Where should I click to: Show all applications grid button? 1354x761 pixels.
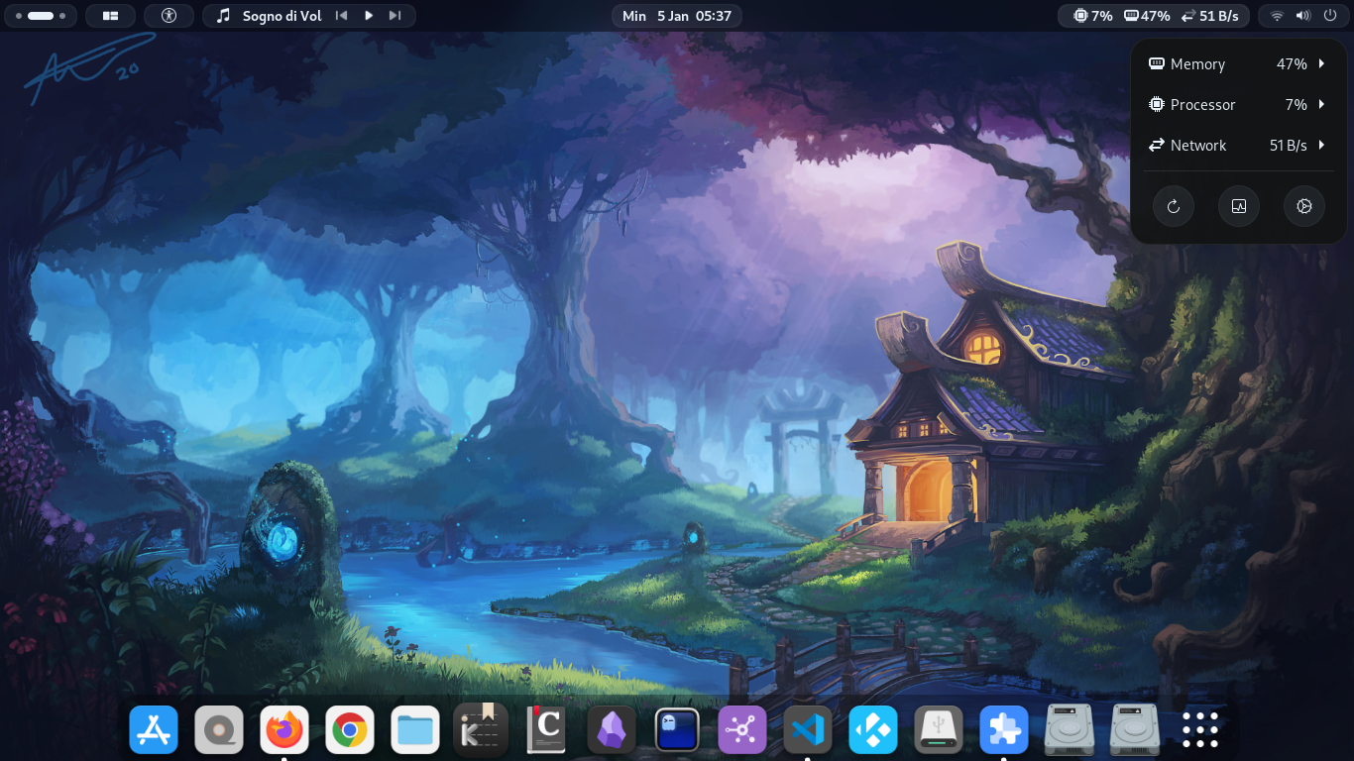[1200, 730]
